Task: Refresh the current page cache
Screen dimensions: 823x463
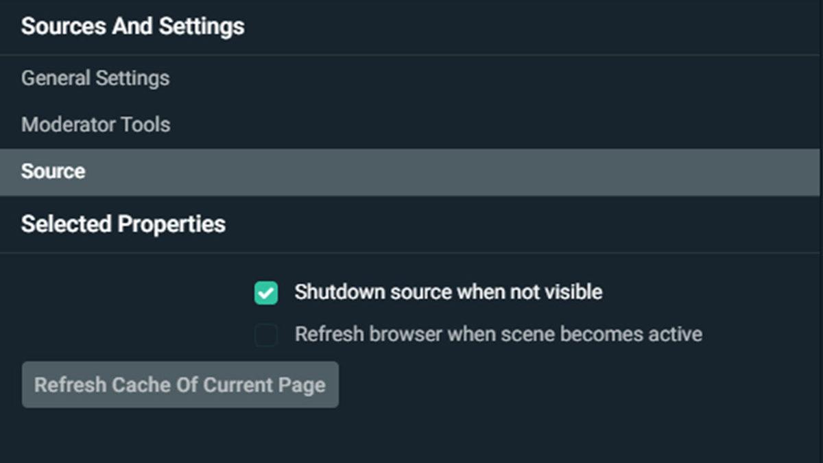Action: pos(180,385)
